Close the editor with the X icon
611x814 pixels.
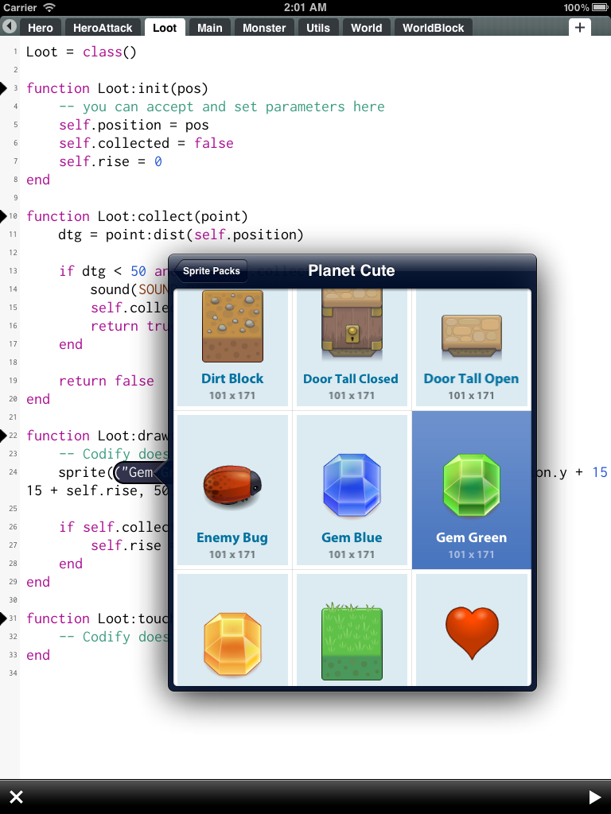point(17,797)
